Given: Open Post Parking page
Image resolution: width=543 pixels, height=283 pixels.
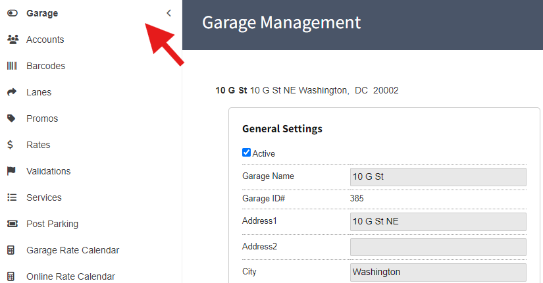Looking at the screenshot, I should tap(52, 224).
